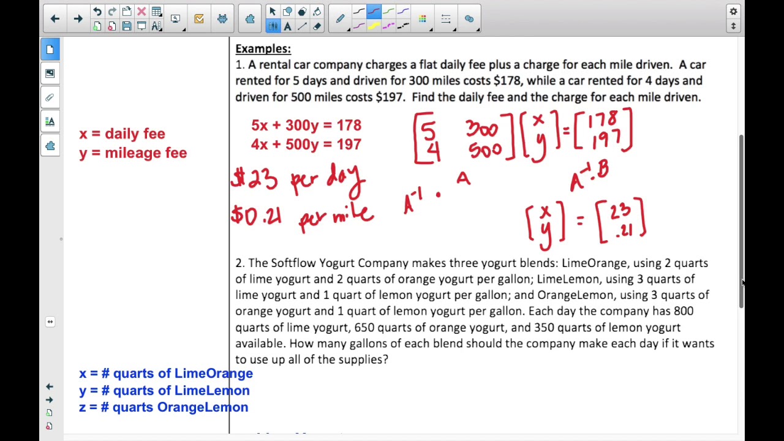Move the toolbar with the up-down arrows
The image size is (784, 441).
[733, 26]
